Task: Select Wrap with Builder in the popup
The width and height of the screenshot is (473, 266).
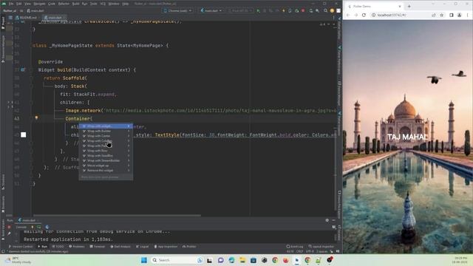Action: tap(106, 132)
